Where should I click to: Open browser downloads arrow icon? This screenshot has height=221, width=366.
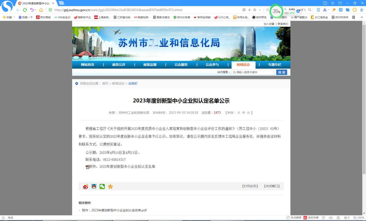(x=361, y=10)
